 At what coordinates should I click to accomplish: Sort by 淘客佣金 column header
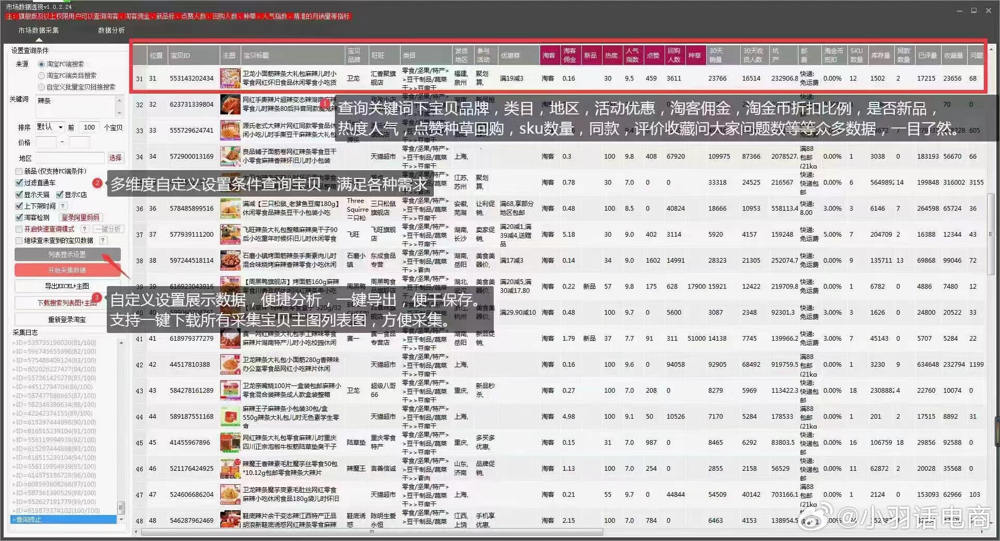coord(570,55)
